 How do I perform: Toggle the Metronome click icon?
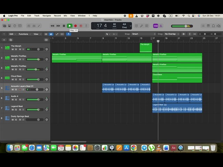161,26
